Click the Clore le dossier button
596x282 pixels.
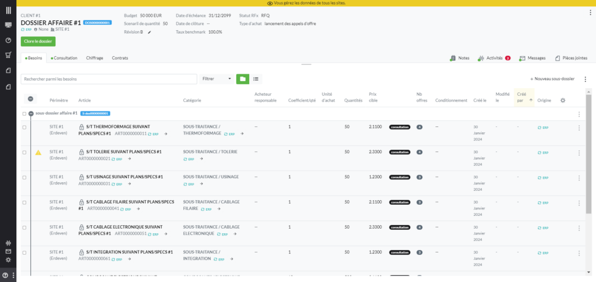(38, 41)
